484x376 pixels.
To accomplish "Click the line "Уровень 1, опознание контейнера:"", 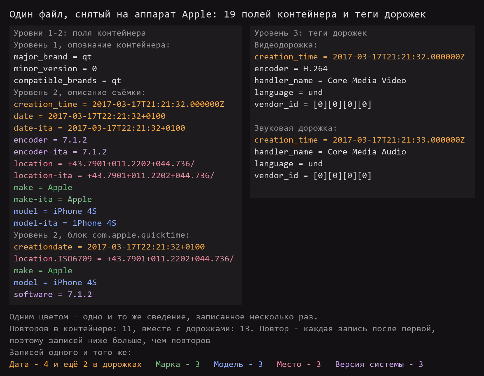I will pos(92,45).
